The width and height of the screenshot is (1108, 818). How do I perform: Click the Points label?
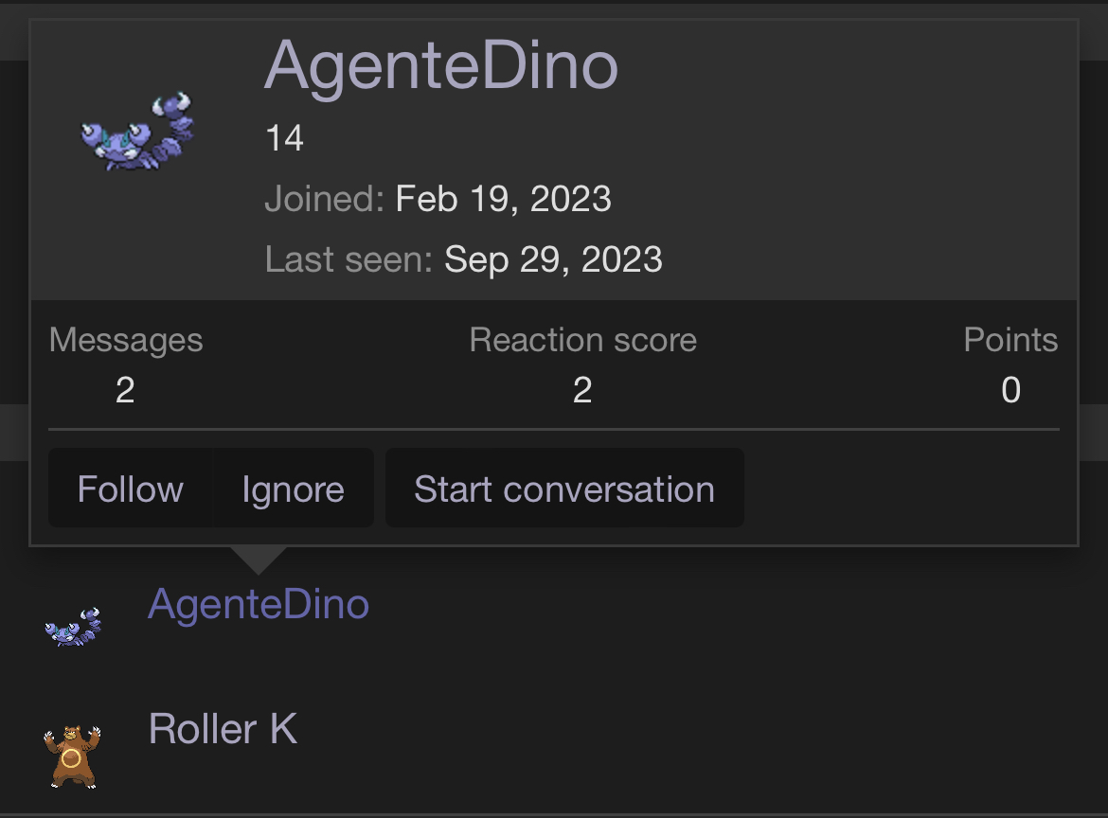(x=1010, y=341)
